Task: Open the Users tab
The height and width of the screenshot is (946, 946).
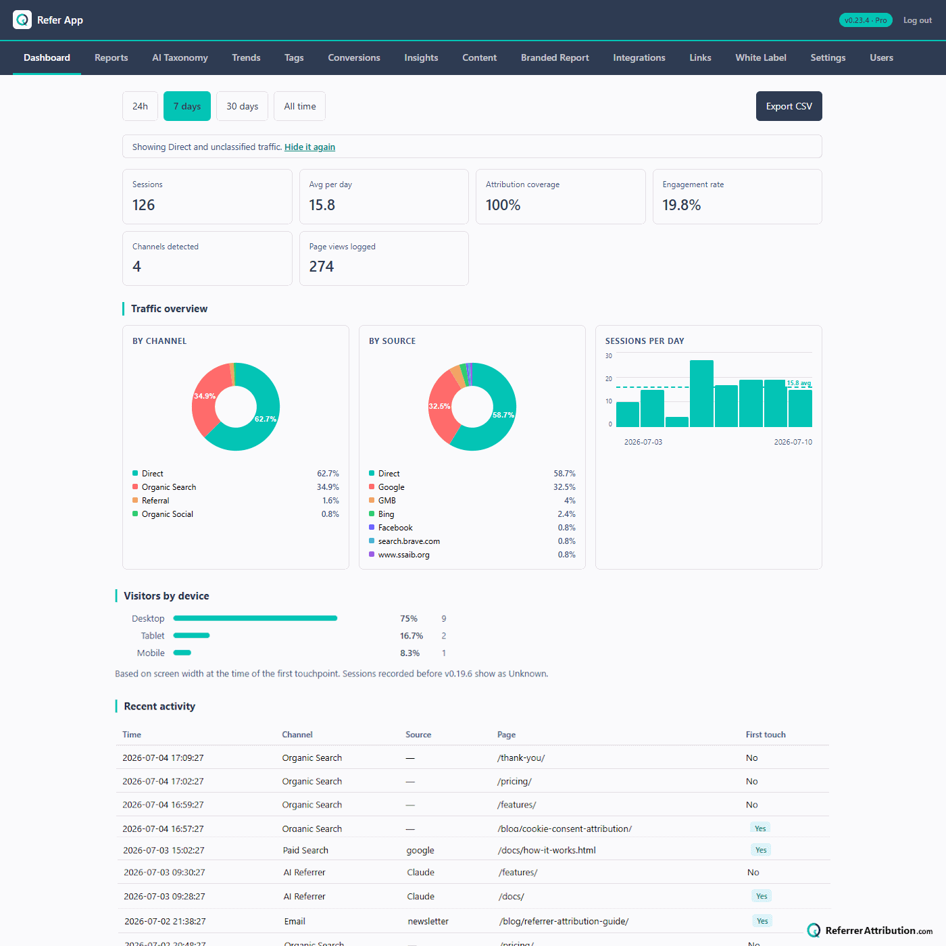Action: pyautogui.click(x=881, y=57)
